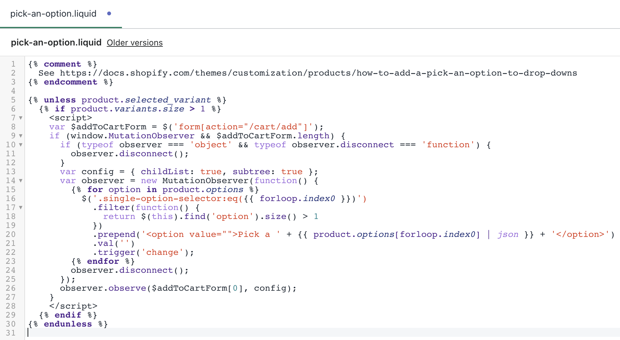Viewport: 620px width, 340px height.
Task: Click the 'function' string on line 10
Action: tap(448, 145)
